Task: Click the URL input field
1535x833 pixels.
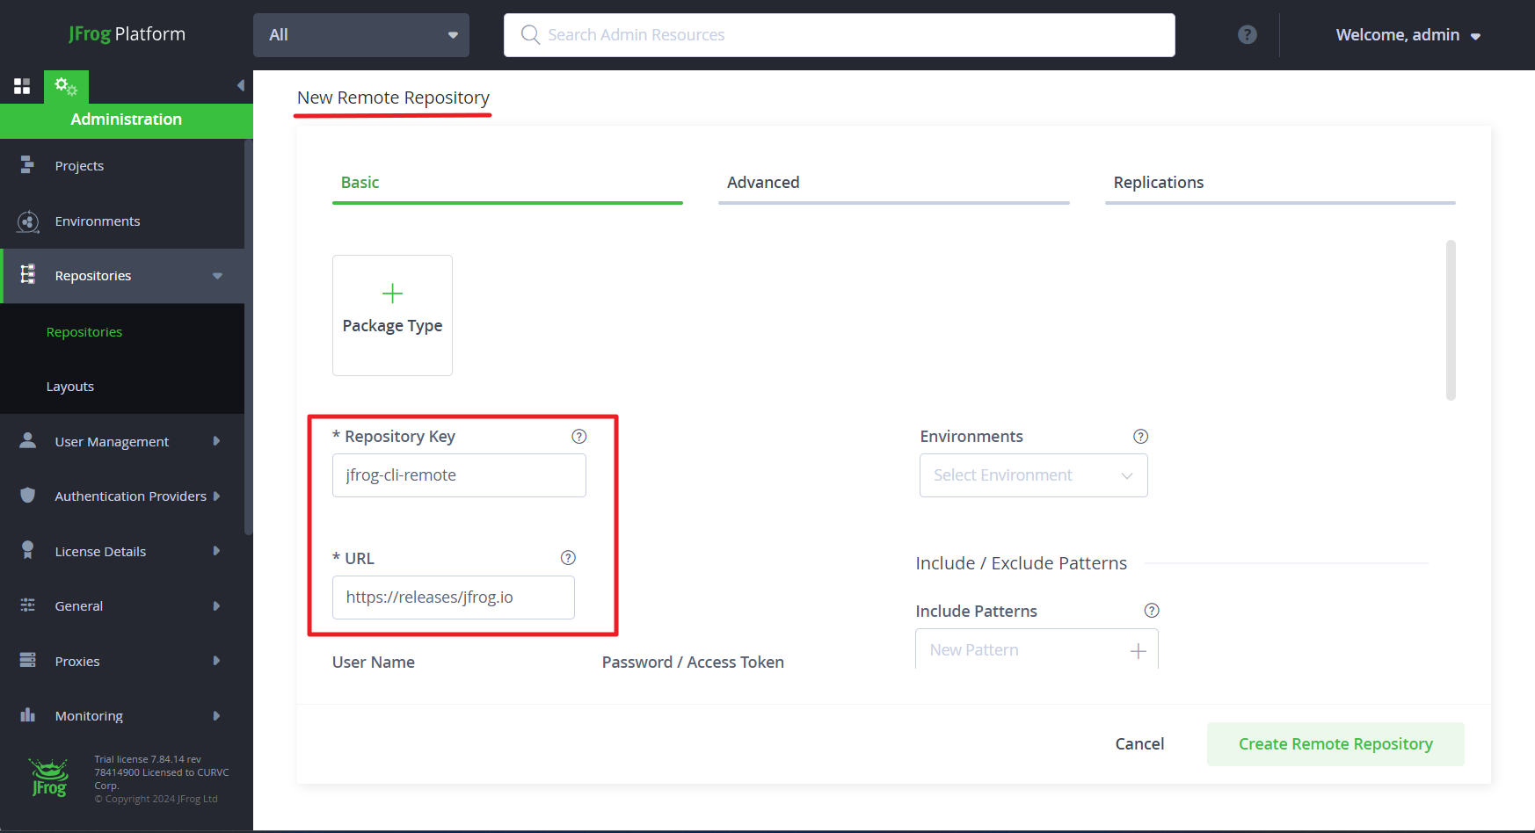Action: [454, 598]
